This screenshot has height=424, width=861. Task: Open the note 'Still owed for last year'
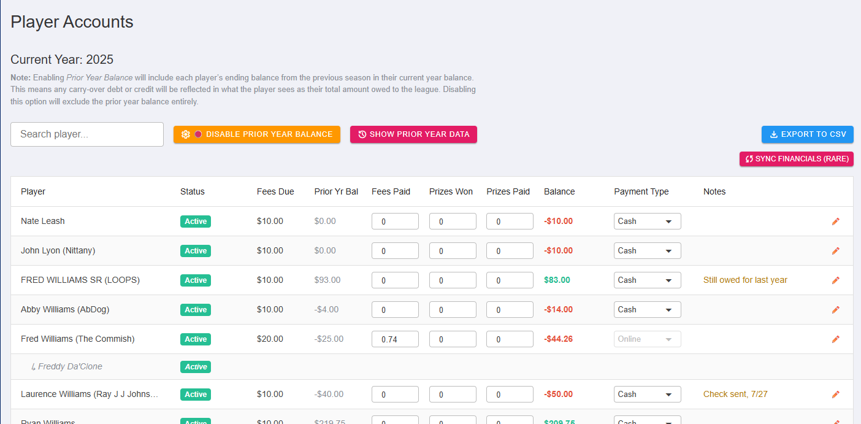[x=744, y=280]
